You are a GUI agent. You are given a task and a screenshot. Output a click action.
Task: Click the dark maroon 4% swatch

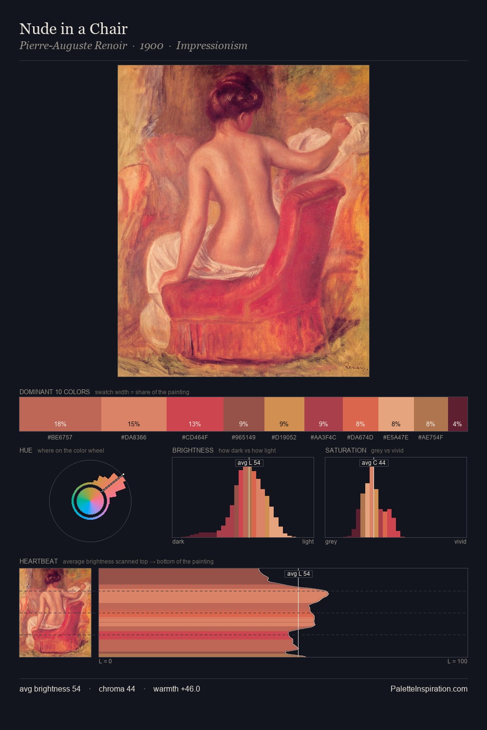[457, 414]
